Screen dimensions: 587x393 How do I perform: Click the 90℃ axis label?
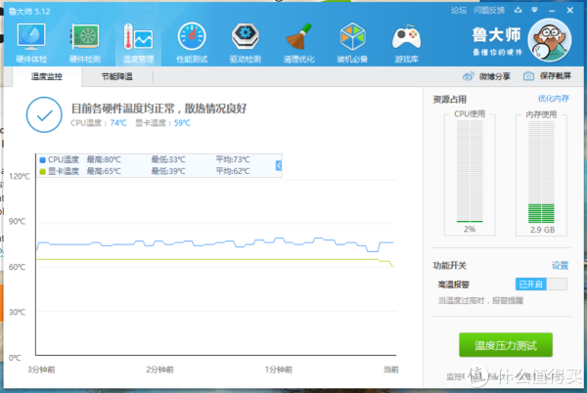tap(18, 221)
